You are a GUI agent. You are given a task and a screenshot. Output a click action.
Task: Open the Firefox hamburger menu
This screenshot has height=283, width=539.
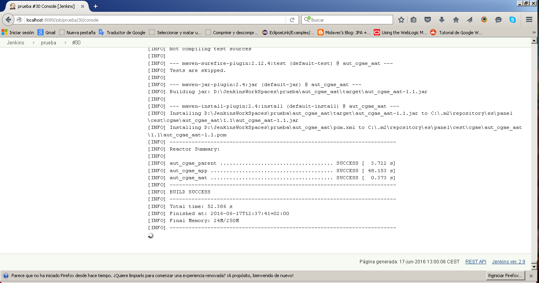coord(529,20)
